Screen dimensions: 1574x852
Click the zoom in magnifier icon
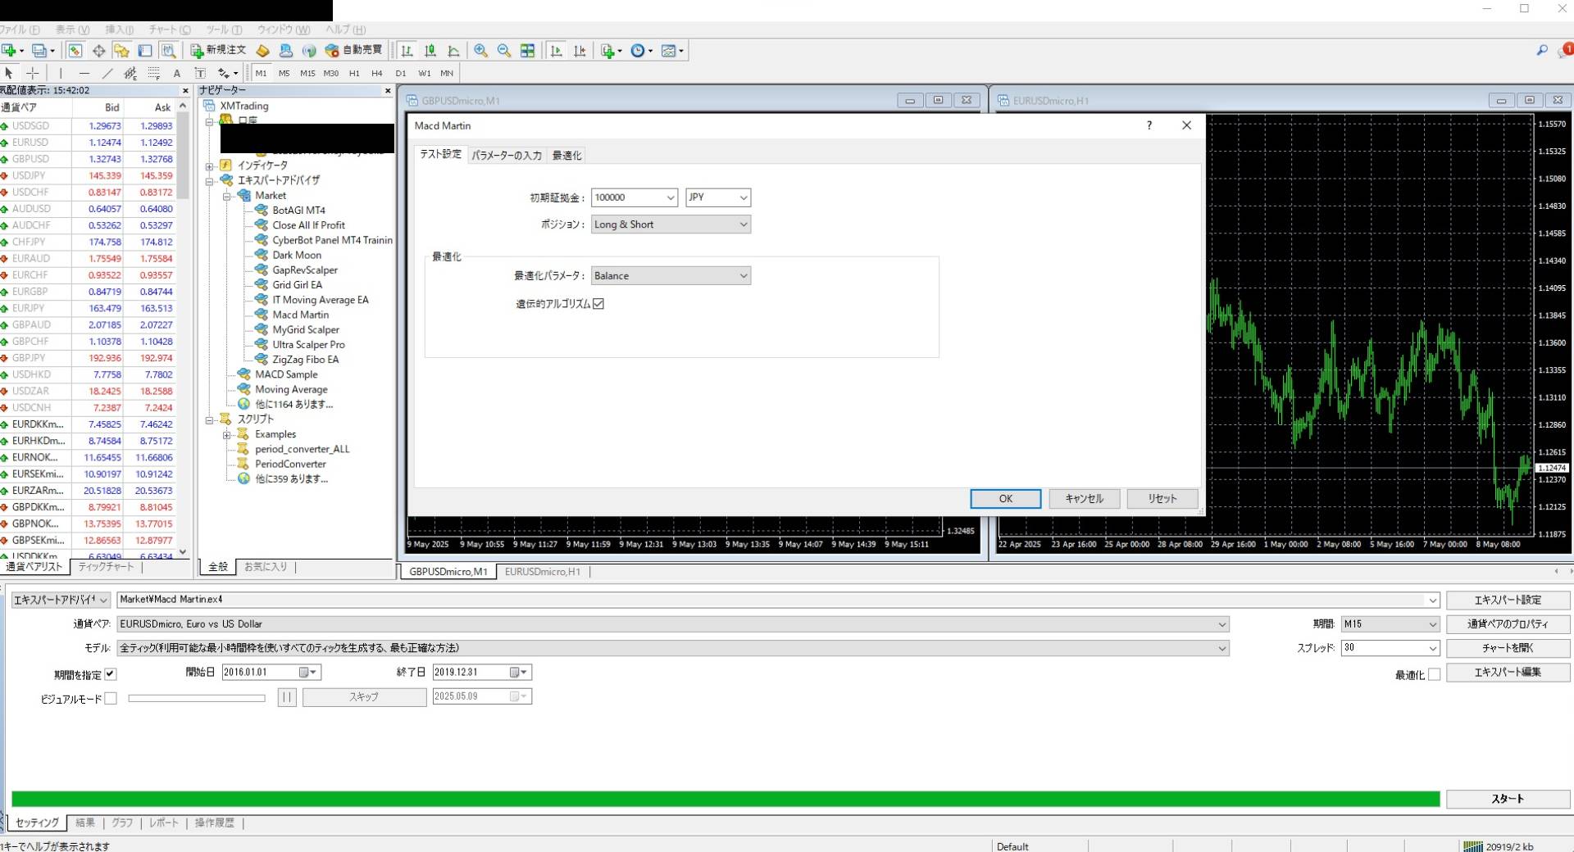coord(480,51)
